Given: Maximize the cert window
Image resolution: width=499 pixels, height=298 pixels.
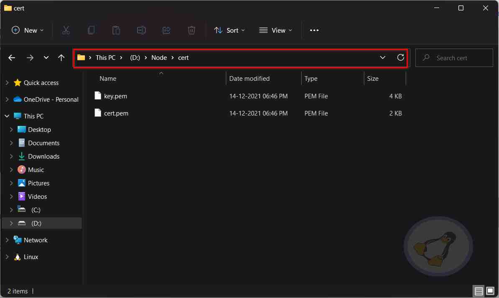Looking at the screenshot, I should click(x=461, y=8).
